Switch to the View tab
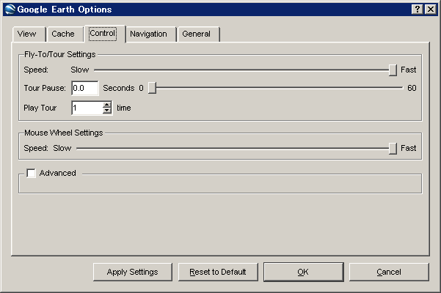 pyautogui.click(x=26, y=34)
